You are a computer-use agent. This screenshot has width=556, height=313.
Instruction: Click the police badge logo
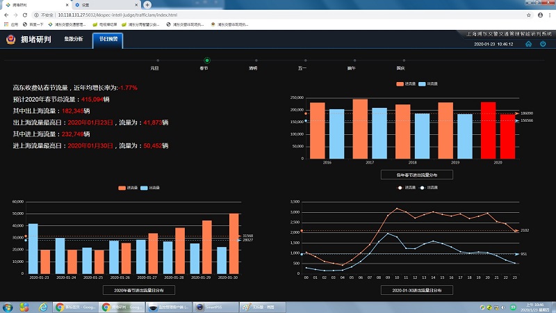[10, 40]
